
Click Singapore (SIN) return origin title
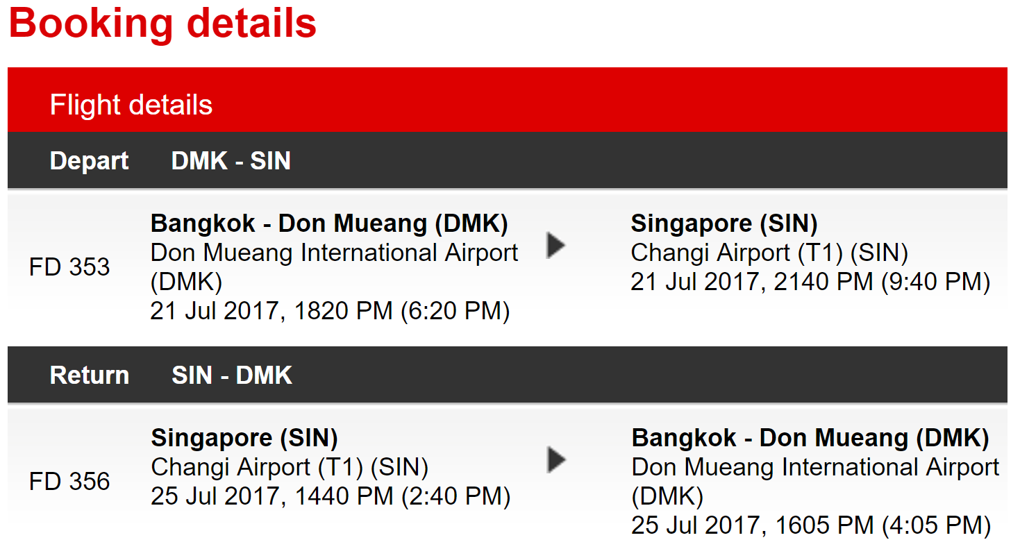244,438
